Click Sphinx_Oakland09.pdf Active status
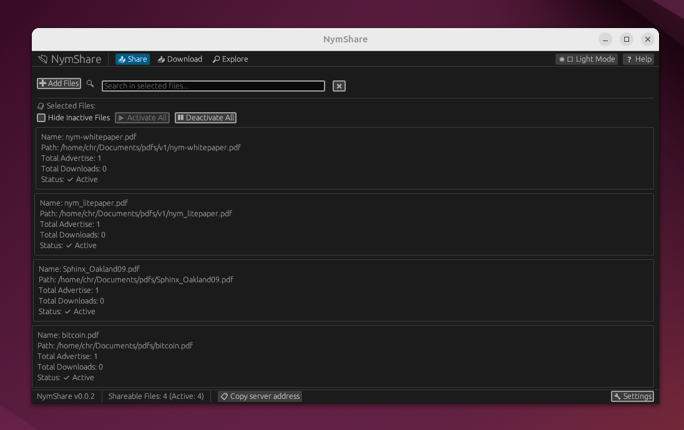 pos(67,312)
